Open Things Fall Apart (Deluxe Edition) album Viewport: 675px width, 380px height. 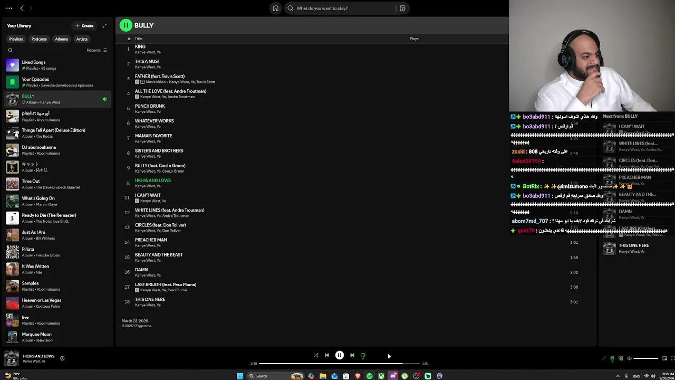point(57,133)
